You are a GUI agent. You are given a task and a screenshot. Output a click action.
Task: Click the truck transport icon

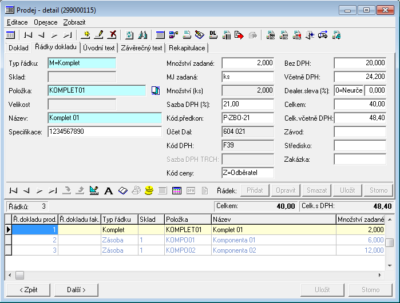tap(323, 35)
